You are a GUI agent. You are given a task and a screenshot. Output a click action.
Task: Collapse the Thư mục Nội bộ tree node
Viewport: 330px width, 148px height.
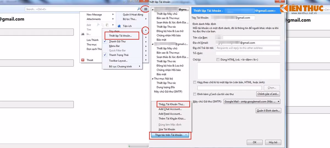click(x=153, y=79)
